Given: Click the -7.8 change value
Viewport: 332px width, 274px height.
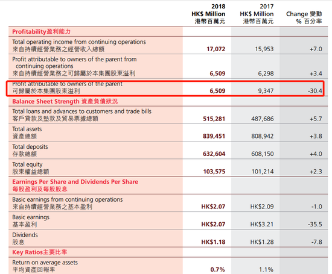Looking at the screenshot, I should 317,242.
